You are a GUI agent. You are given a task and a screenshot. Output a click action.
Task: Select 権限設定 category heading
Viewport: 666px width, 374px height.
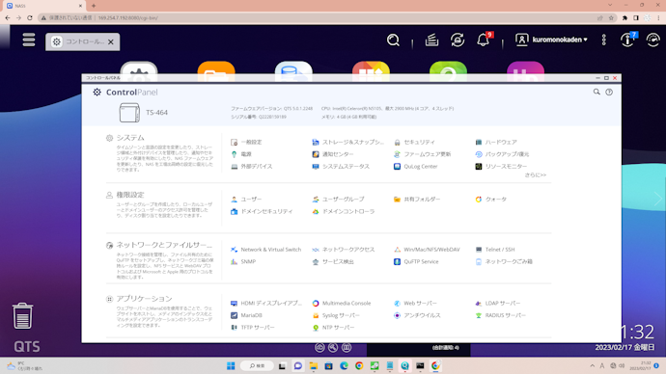coord(130,195)
